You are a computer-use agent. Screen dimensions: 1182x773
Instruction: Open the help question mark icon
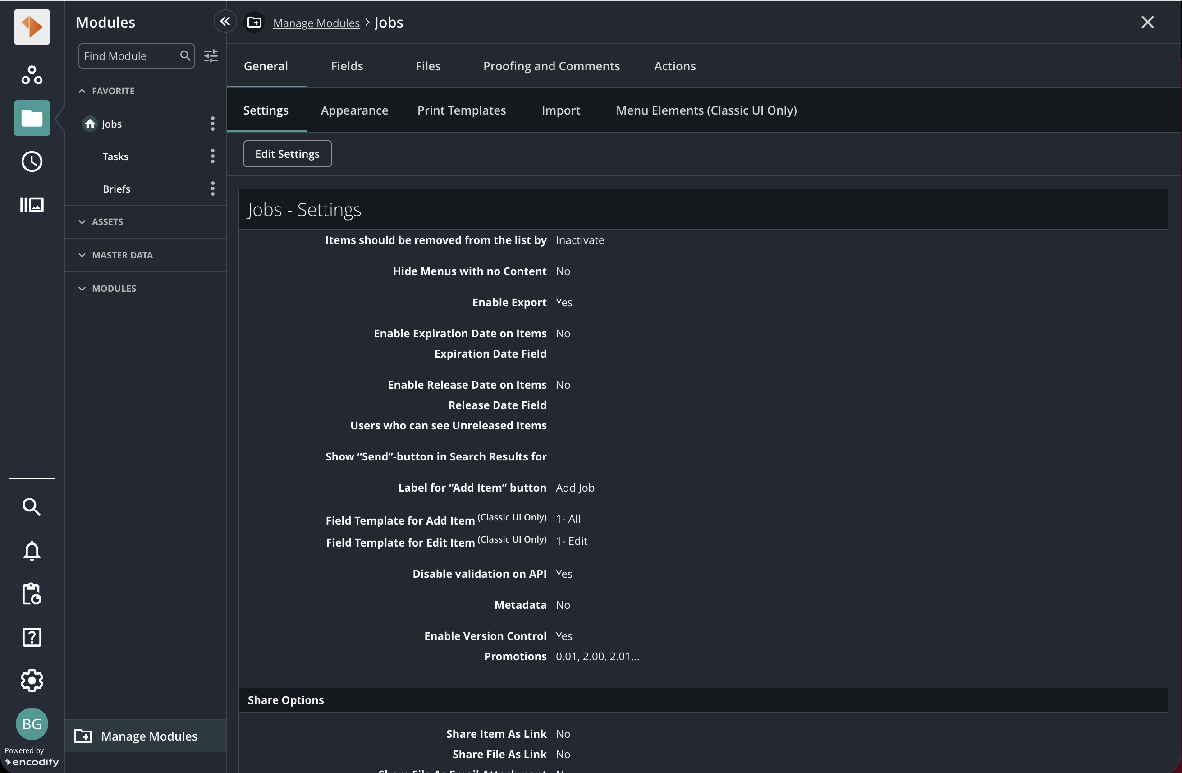point(32,637)
